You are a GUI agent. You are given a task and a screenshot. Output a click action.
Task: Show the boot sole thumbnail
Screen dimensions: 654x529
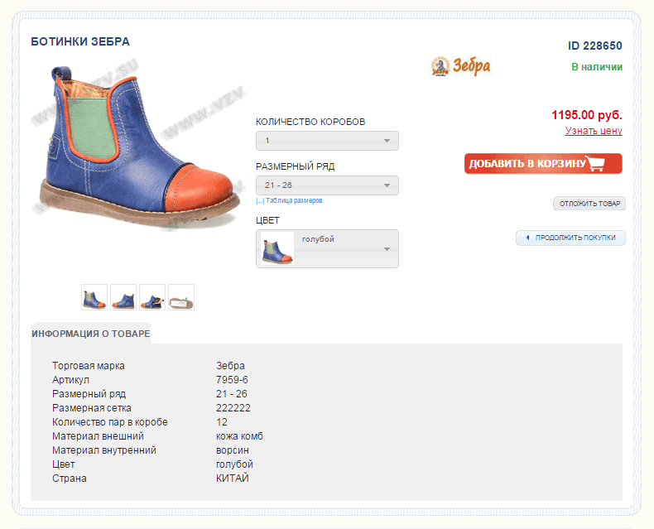[x=181, y=297]
